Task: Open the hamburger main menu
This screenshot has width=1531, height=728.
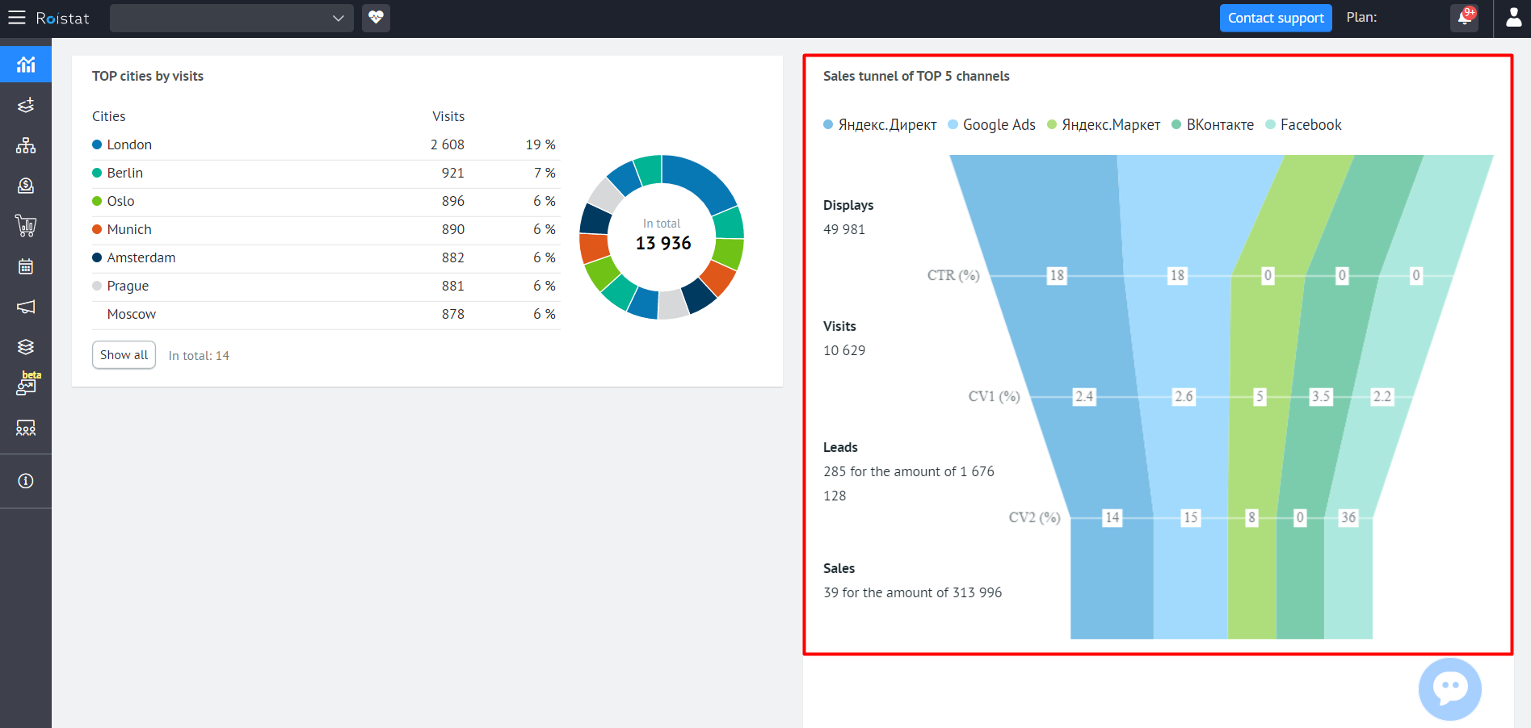Action: tap(17, 18)
